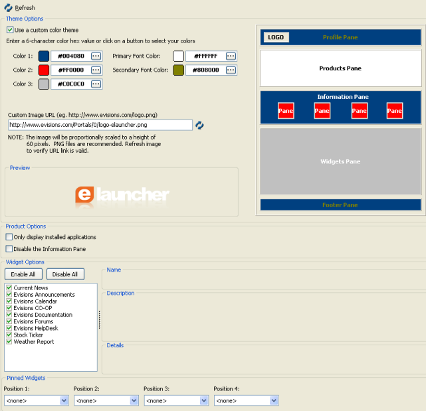Click the elauncher logo preview image
This screenshot has width=426, height=411.
(x=122, y=197)
